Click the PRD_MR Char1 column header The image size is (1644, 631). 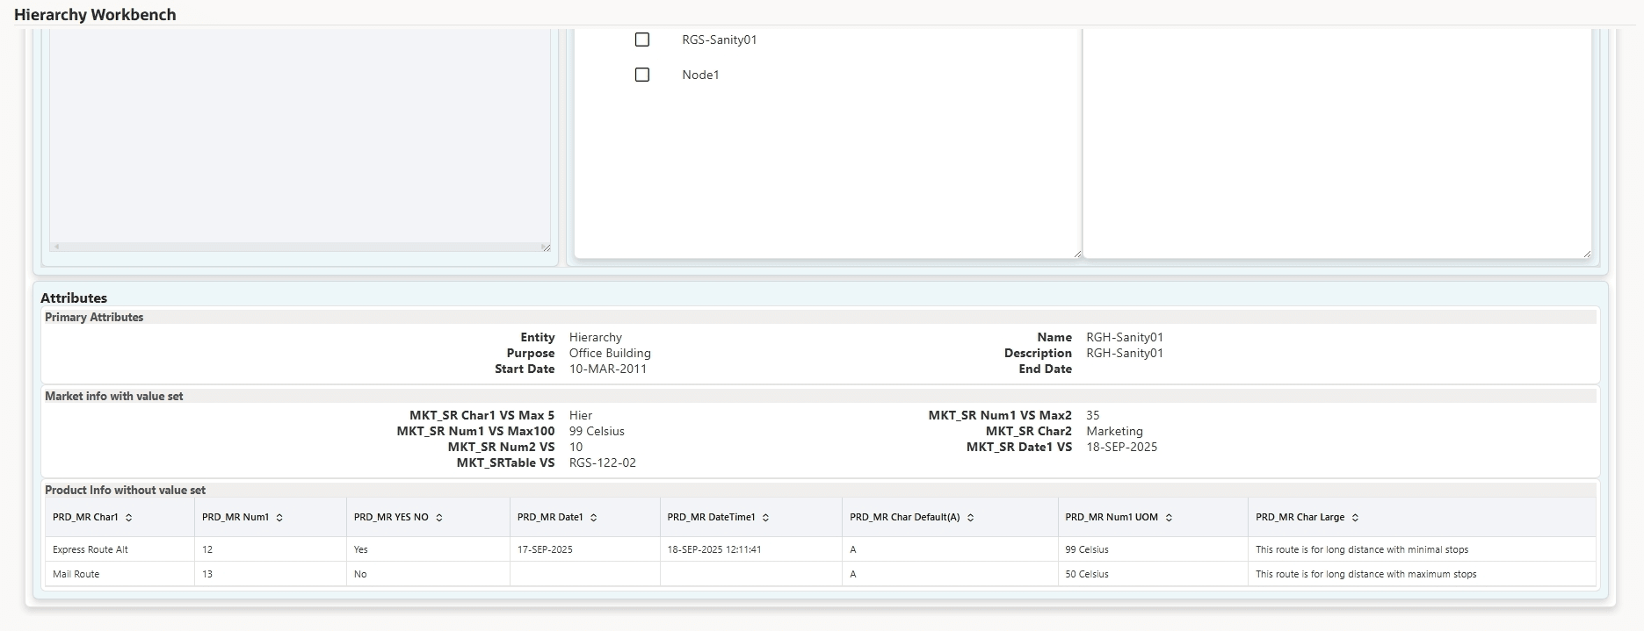pyautogui.click(x=119, y=518)
